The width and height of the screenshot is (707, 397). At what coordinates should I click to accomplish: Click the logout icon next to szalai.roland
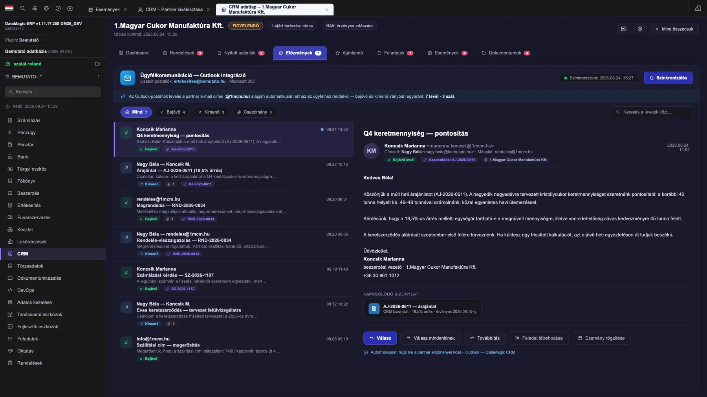(x=98, y=64)
